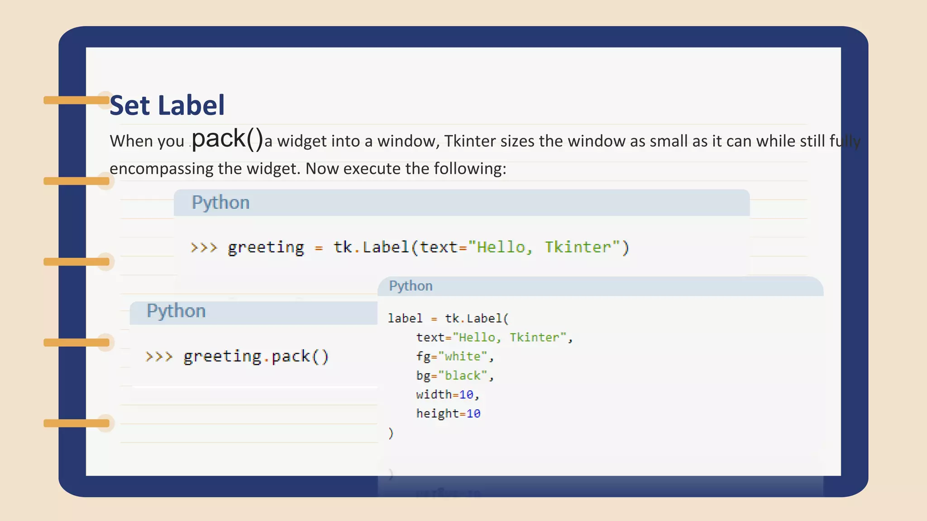
Task: Click the bottom orange binder ring
Action: pos(76,423)
